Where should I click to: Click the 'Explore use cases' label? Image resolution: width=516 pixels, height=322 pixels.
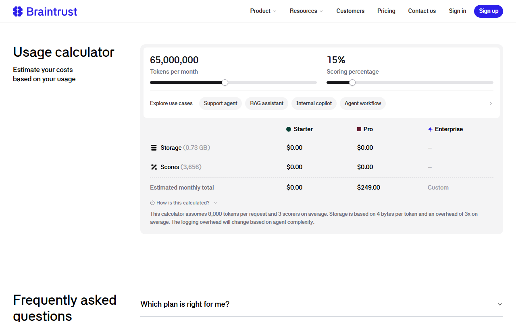pyautogui.click(x=171, y=103)
